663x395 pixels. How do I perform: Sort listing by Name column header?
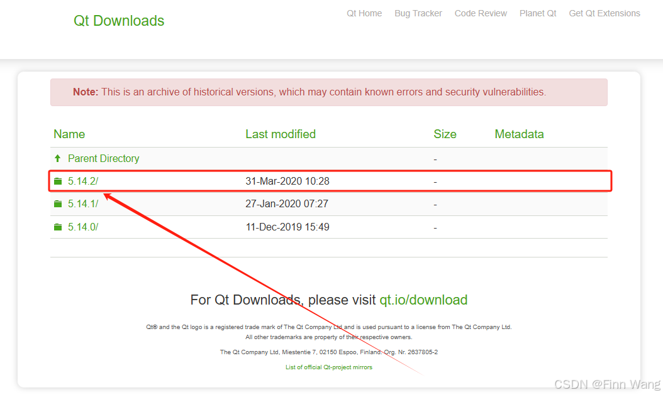pos(69,134)
